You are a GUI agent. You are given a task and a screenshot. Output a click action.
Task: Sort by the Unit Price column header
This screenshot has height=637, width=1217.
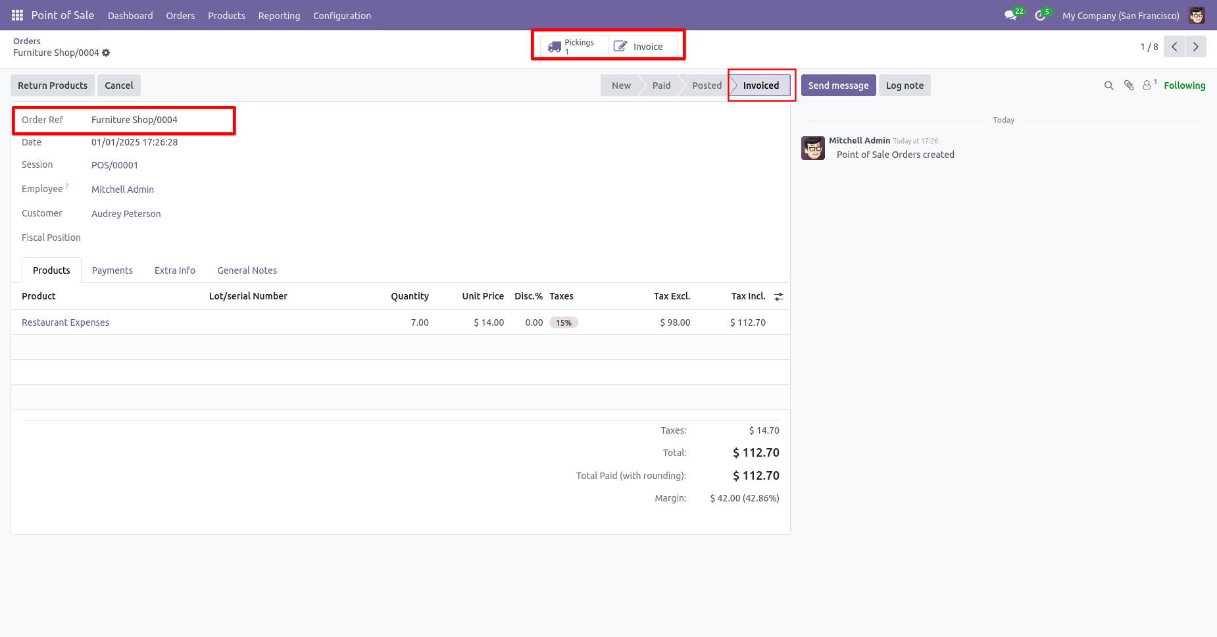tap(483, 296)
